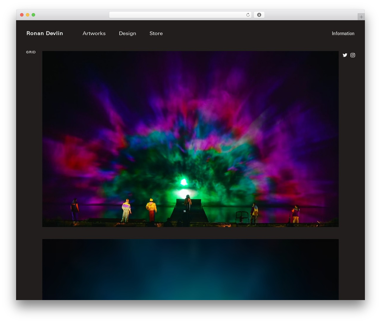Open the Information page
Screen dimensions: 381x323
pyautogui.click(x=343, y=33)
